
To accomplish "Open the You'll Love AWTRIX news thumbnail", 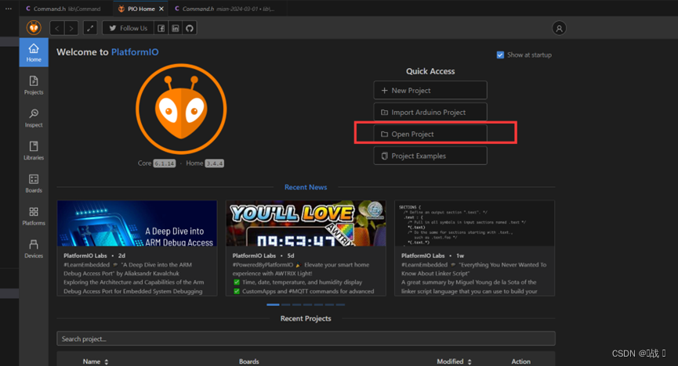I will tap(306, 223).
